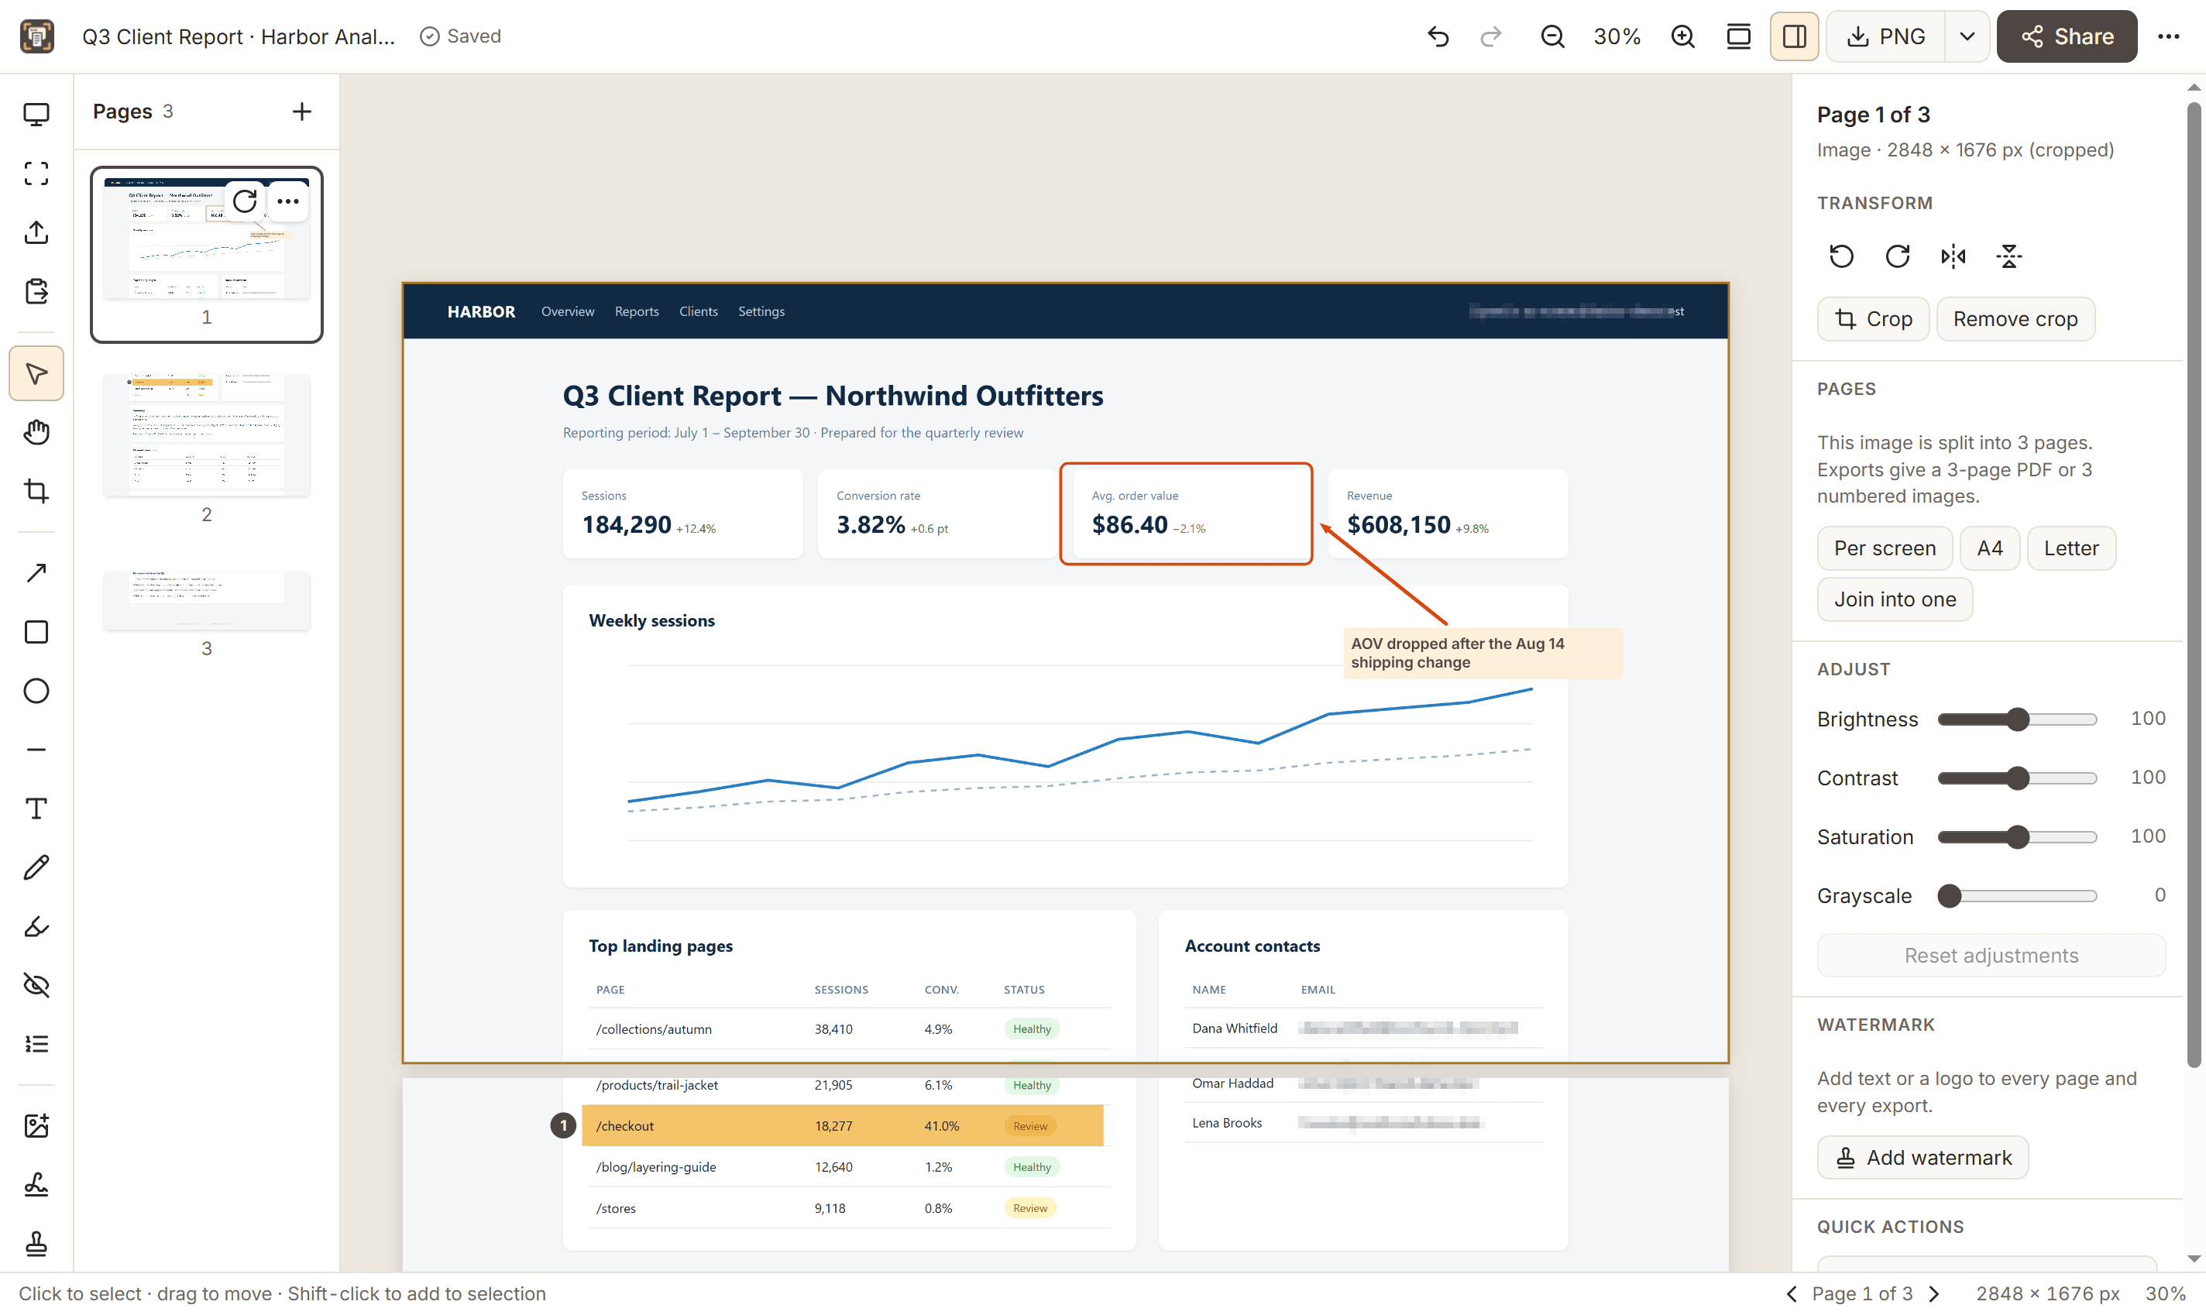Open the export format dropdown arrow
This screenshot has height=1315, width=2206.
[x=1967, y=36]
